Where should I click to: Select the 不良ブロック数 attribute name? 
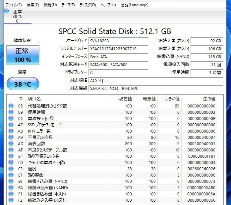40,137
